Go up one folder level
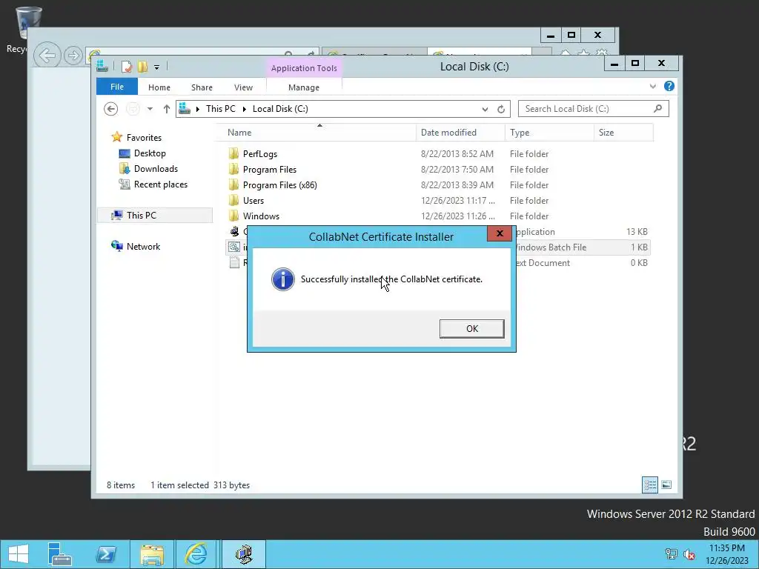The height and width of the screenshot is (569, 759). click(x=167, y=109)
